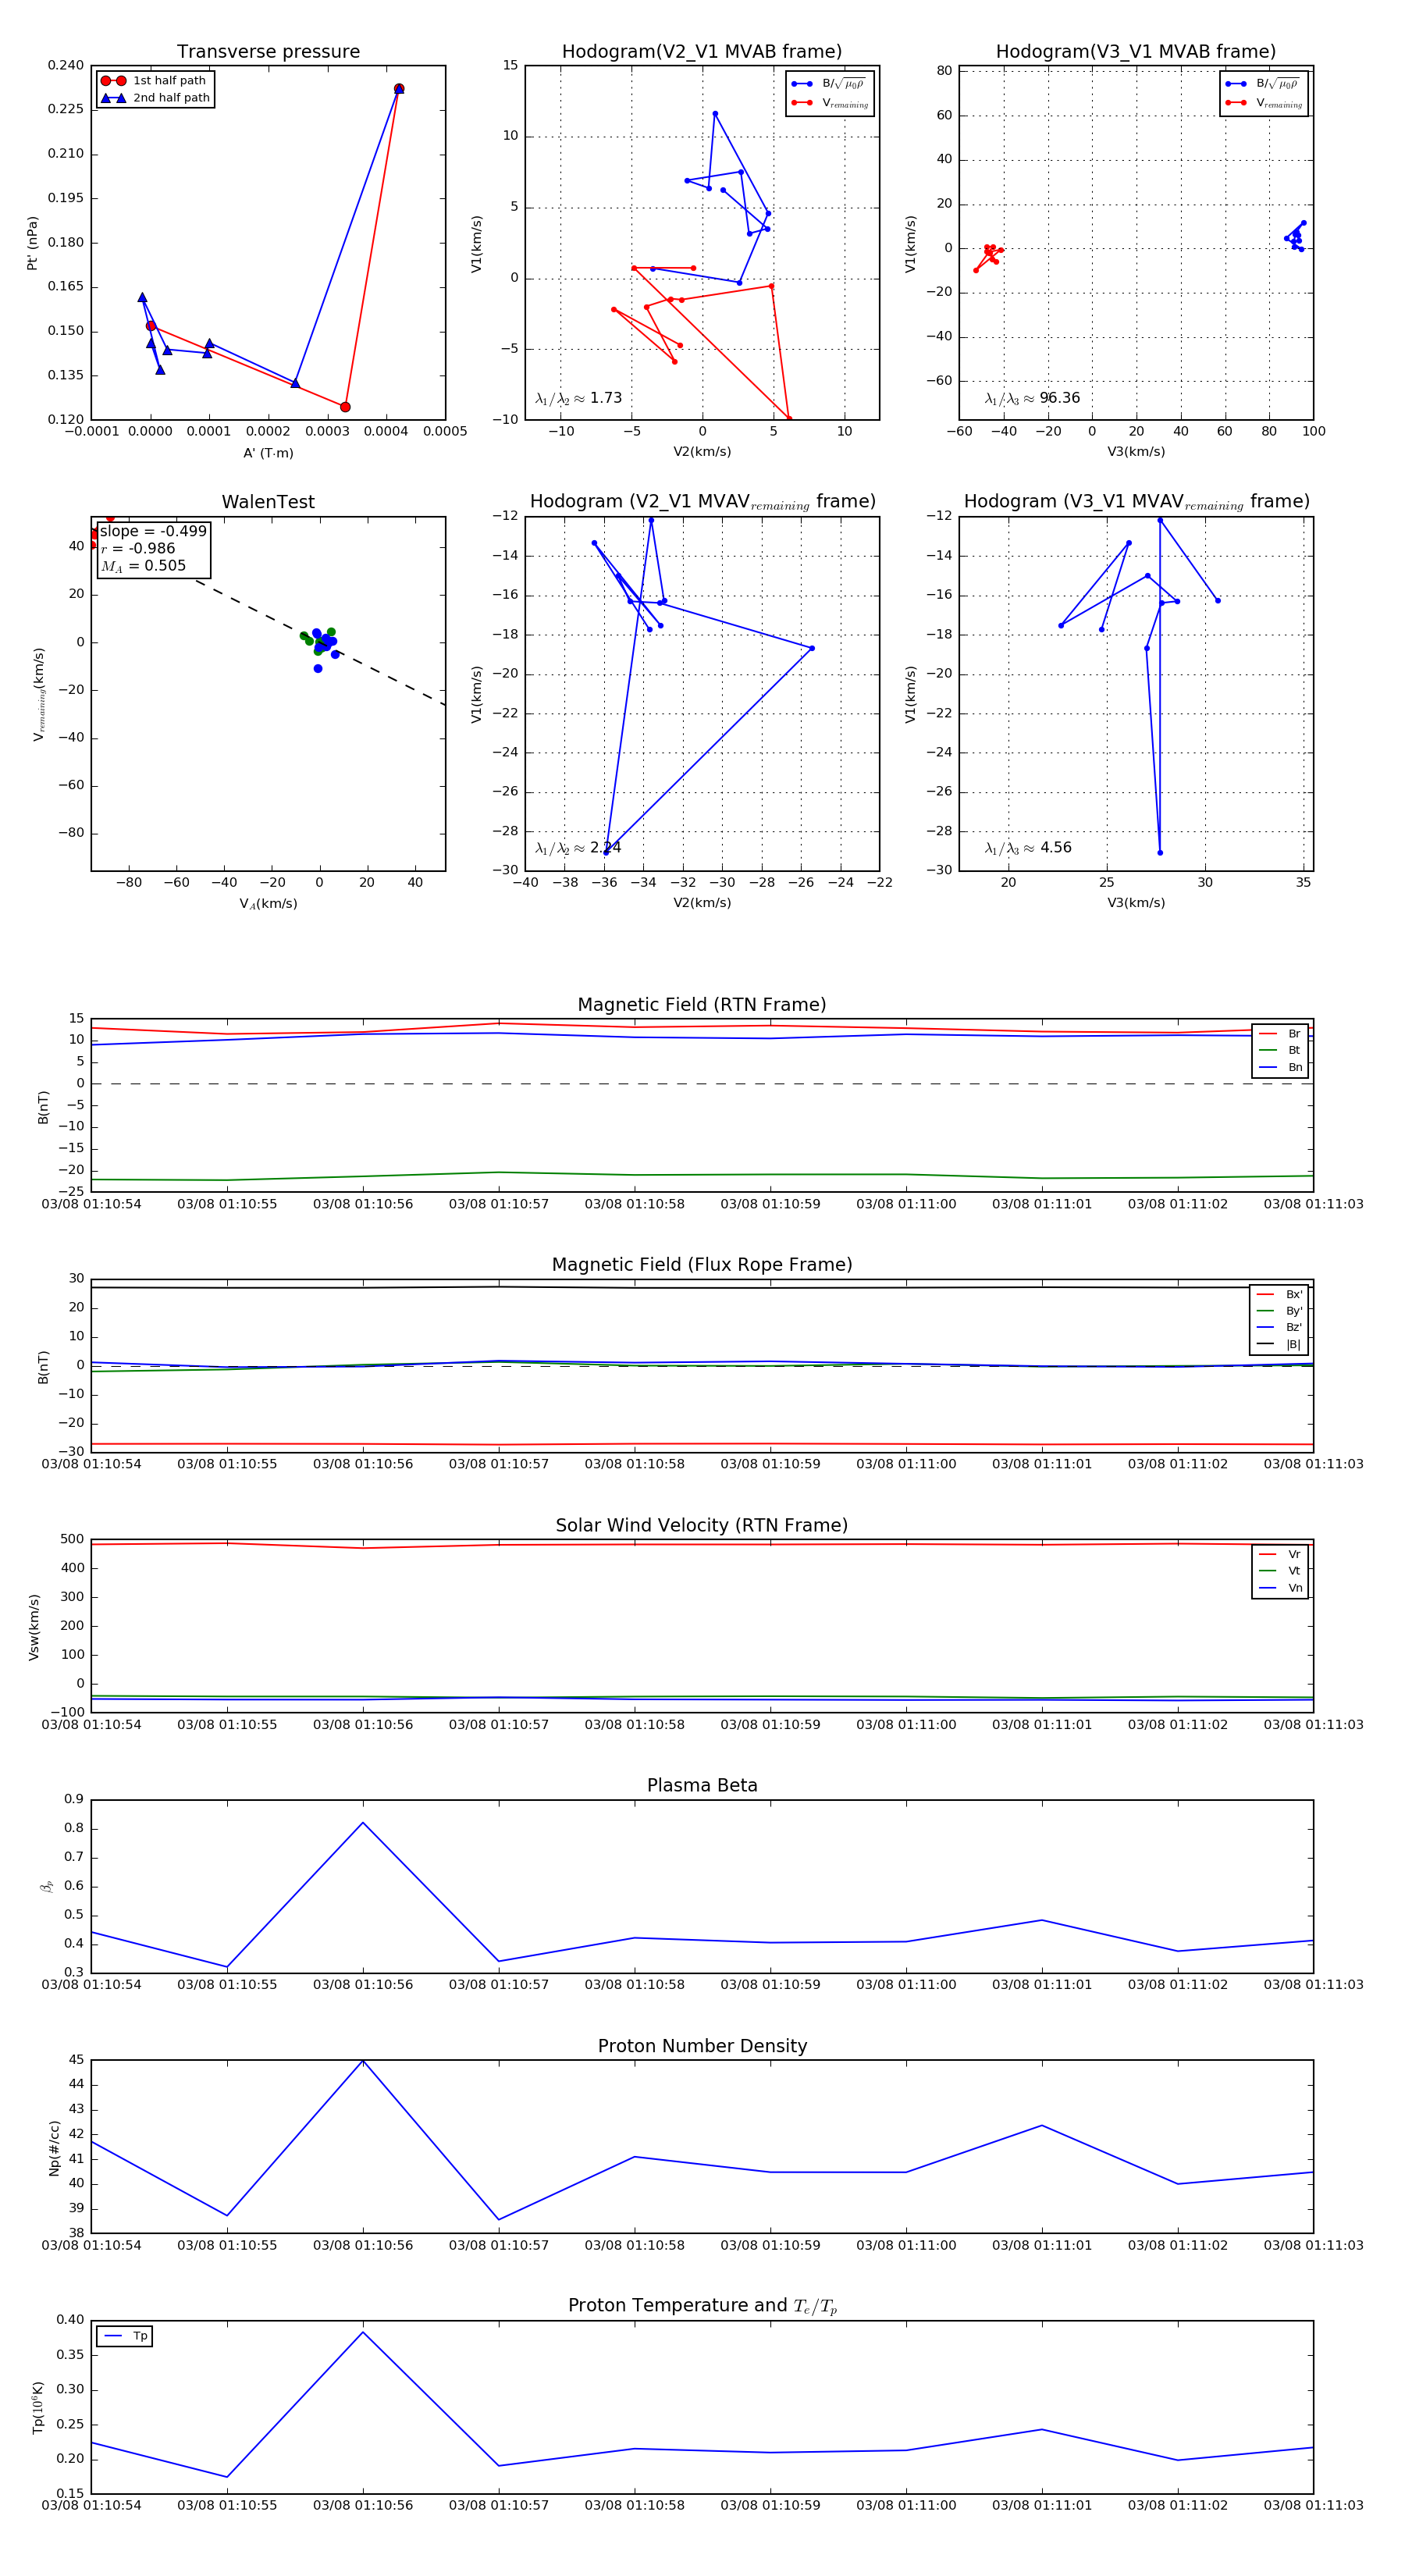Click the 'slope = -0.499' annotation

(x=153, y=531)
